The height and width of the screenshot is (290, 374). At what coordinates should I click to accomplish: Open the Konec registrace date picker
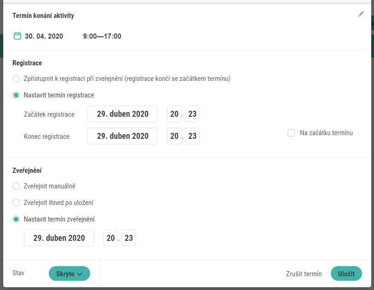tap(123, 136)
